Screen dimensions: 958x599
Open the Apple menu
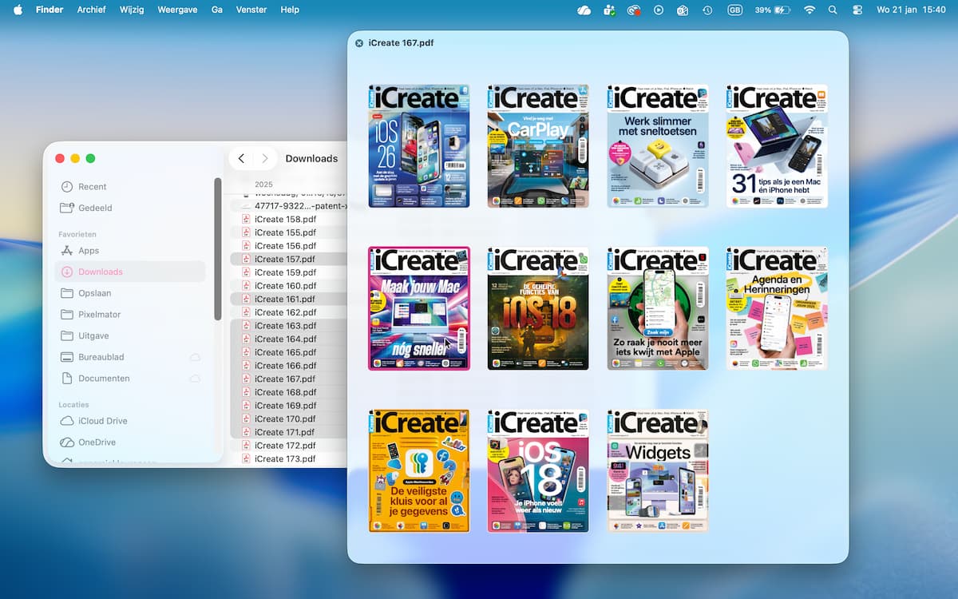(18, 10)
